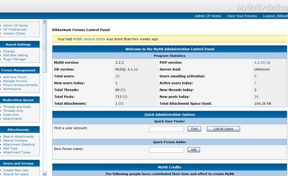Focus the Find a user account field
This screenshot has height=176, width=288.
166,129
